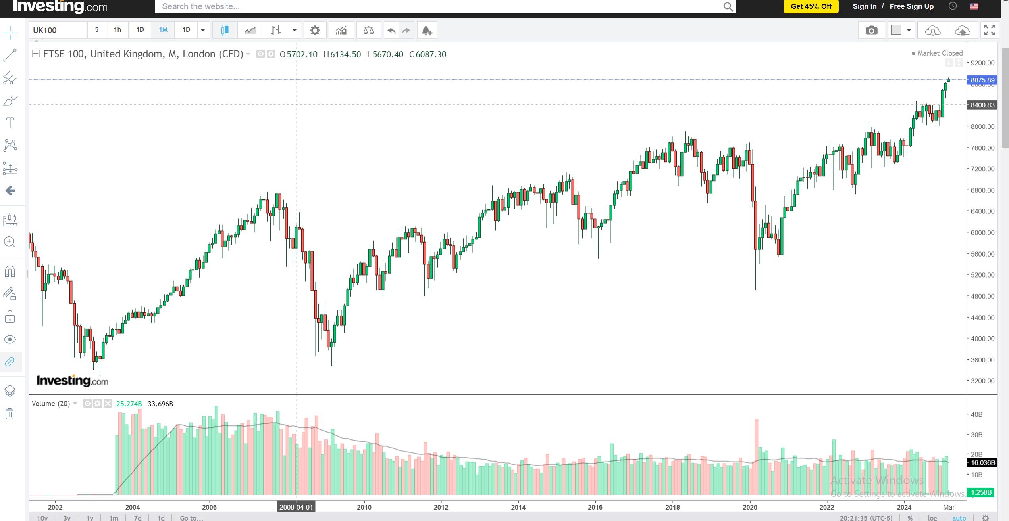Take a chart snapshot with camera
This screenshot has height=521, width=1009.
tap(871, 31)
